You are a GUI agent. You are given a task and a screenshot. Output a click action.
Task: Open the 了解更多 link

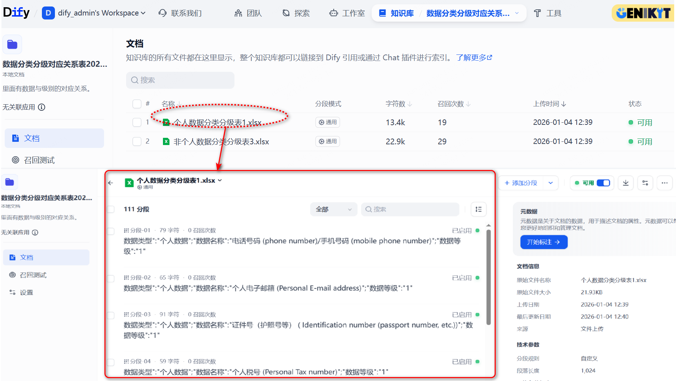coord(474,58)
